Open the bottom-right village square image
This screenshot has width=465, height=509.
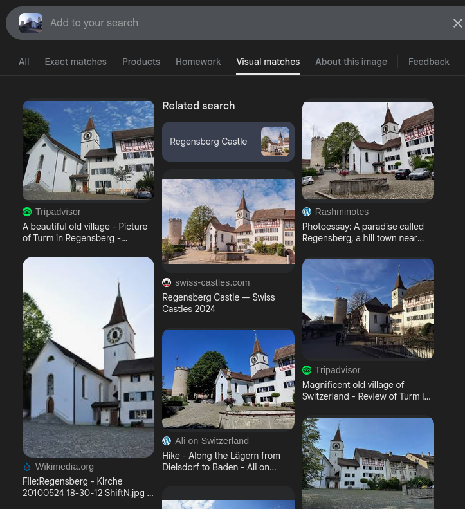(368, 463)
